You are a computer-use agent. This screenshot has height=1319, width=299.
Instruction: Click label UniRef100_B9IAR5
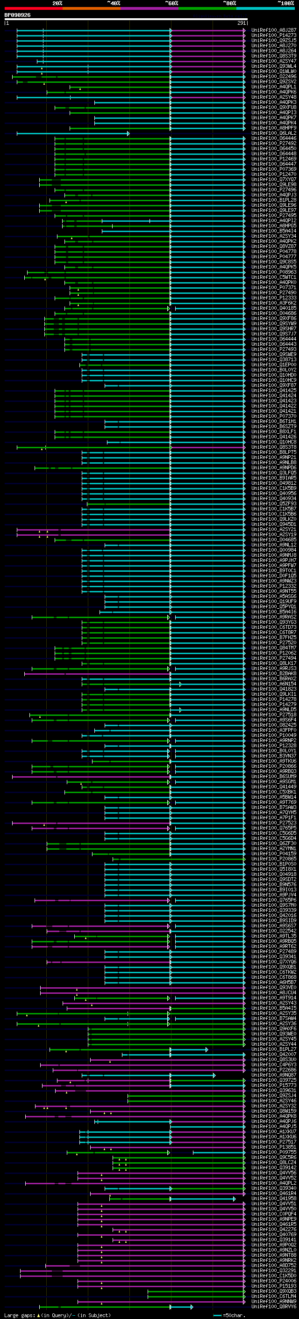pyautogui.click(x=274, y=478)
